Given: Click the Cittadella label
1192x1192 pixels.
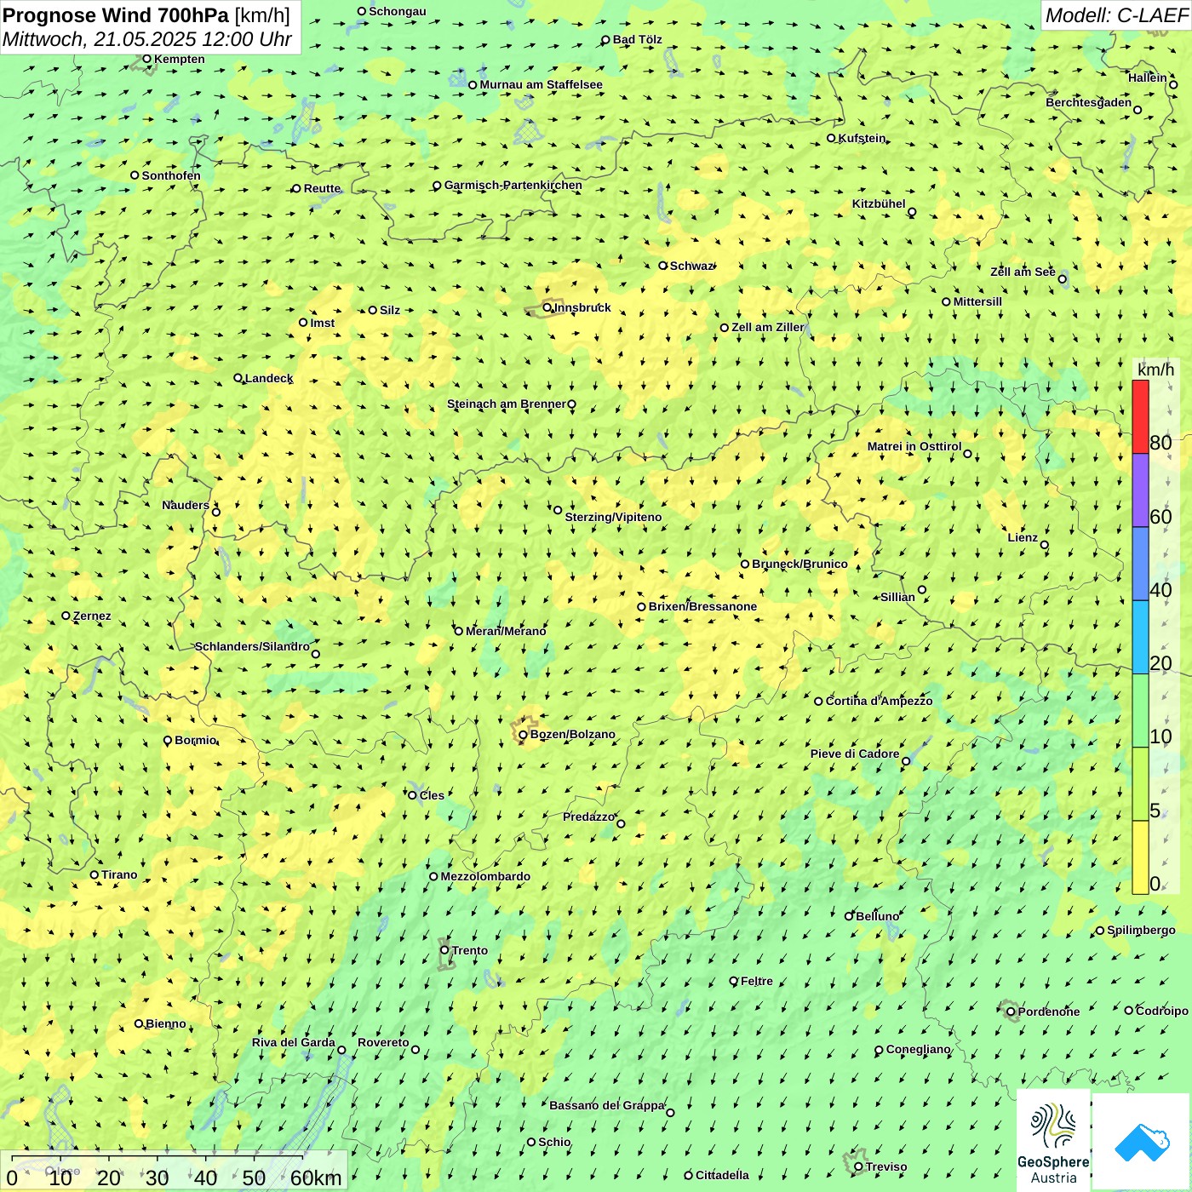Looking at the screenshot, I should tap(722, 1175).
